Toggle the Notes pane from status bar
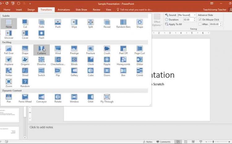The image size is (232, 144). (148, 142)
